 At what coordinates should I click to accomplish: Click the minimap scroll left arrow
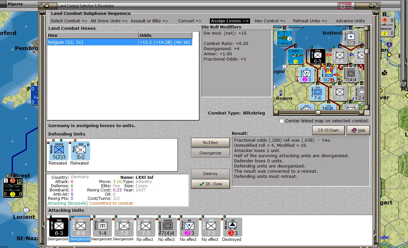click(276, 113)
